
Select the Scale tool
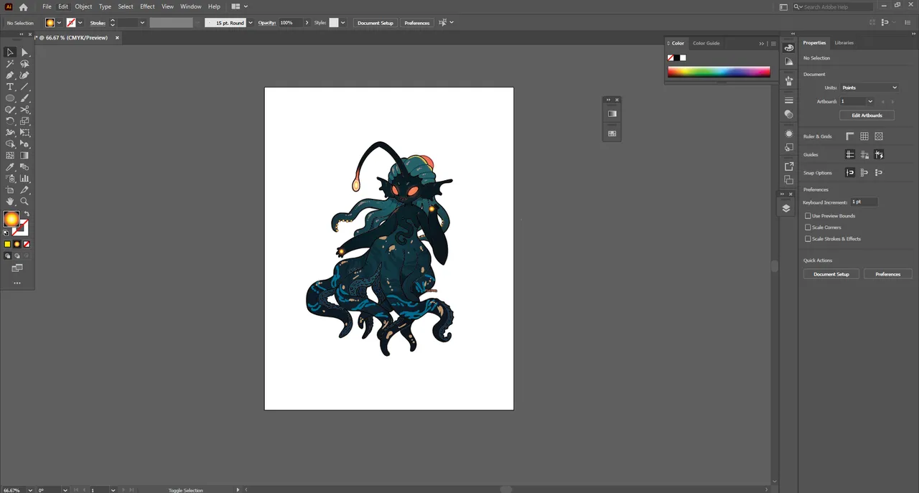pyautogui.click(x=24, y=121)
